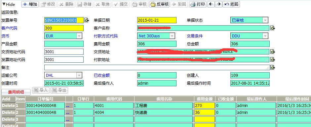
Task: Open the 运输公司 dropdown showing DHL
Action: point(79,75)
